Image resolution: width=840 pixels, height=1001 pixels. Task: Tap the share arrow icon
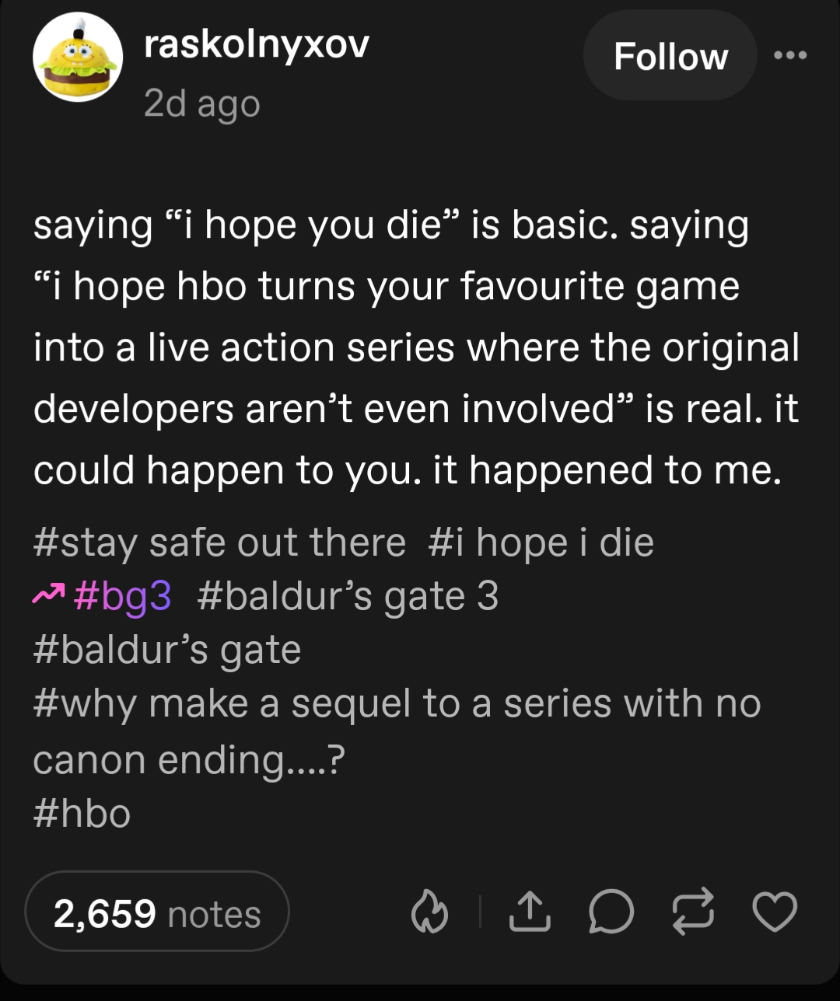(x=529, y=912)
